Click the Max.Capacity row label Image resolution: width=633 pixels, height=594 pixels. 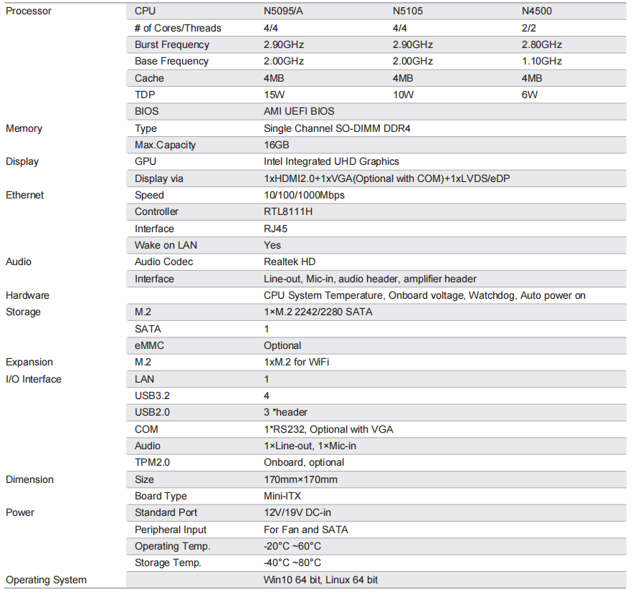point(165,145)
